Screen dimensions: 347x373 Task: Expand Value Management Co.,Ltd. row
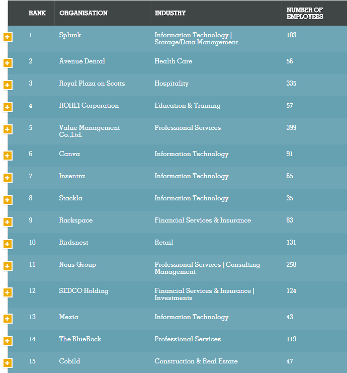(8, 129)
